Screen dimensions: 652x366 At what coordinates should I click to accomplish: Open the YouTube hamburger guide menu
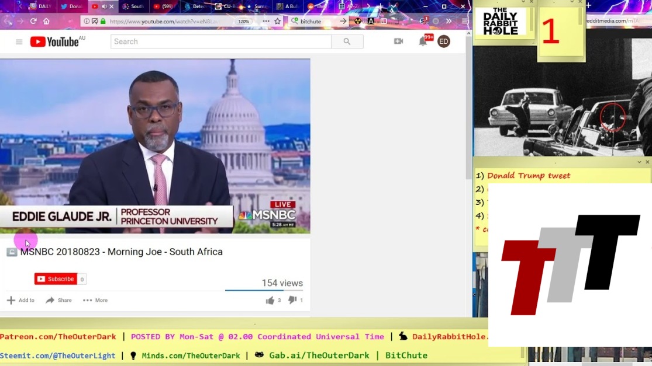click(19, 42)
